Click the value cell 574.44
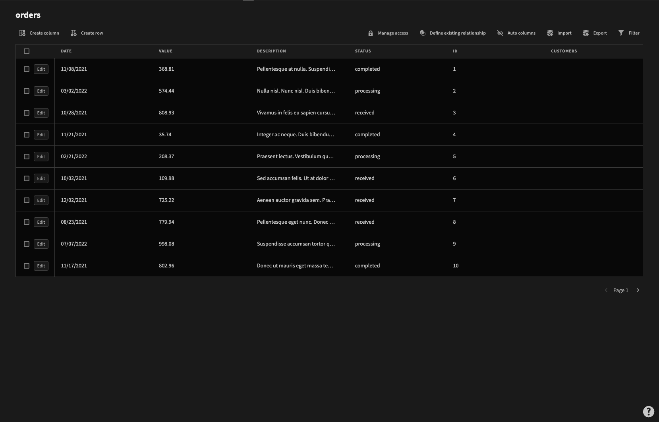Image resolution: width=659 pixels, height=422 pixels. point(166,91)
